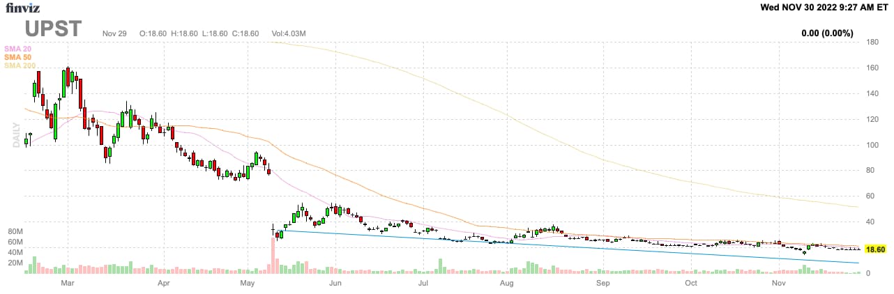Click the yellow 18.60 current price tag
This screenshot has height=294, width=894.
874,249
